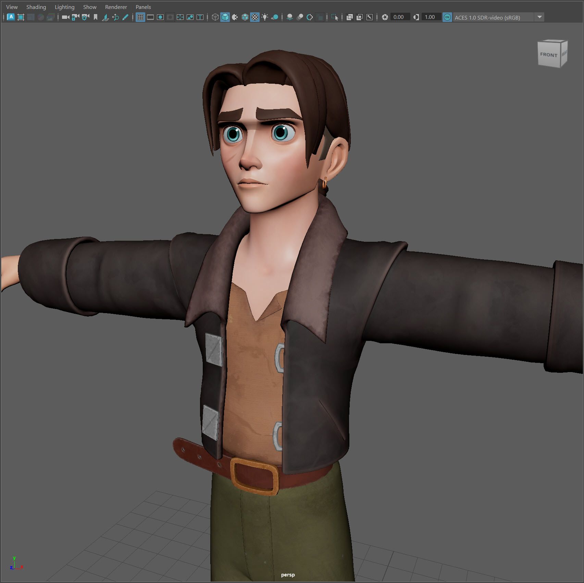Click Multisample Anti-aliasing icon
The image size is (584, 583).
pyautogui.click(x=310, y=17)
